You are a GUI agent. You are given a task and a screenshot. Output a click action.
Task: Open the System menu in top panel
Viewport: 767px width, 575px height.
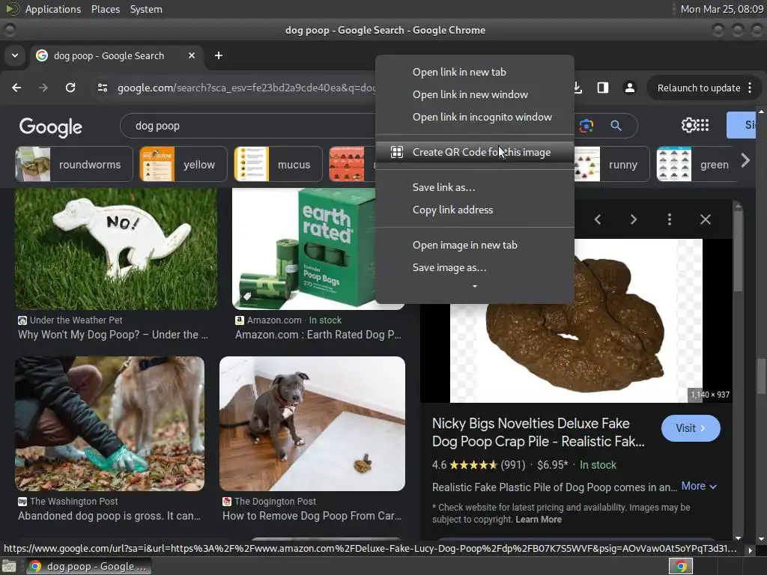pyautogui.click(x=146, y=9)
